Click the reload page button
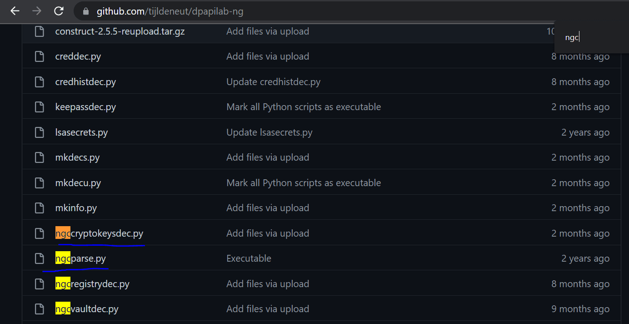The image size is (629, 324). coord(59,11)
